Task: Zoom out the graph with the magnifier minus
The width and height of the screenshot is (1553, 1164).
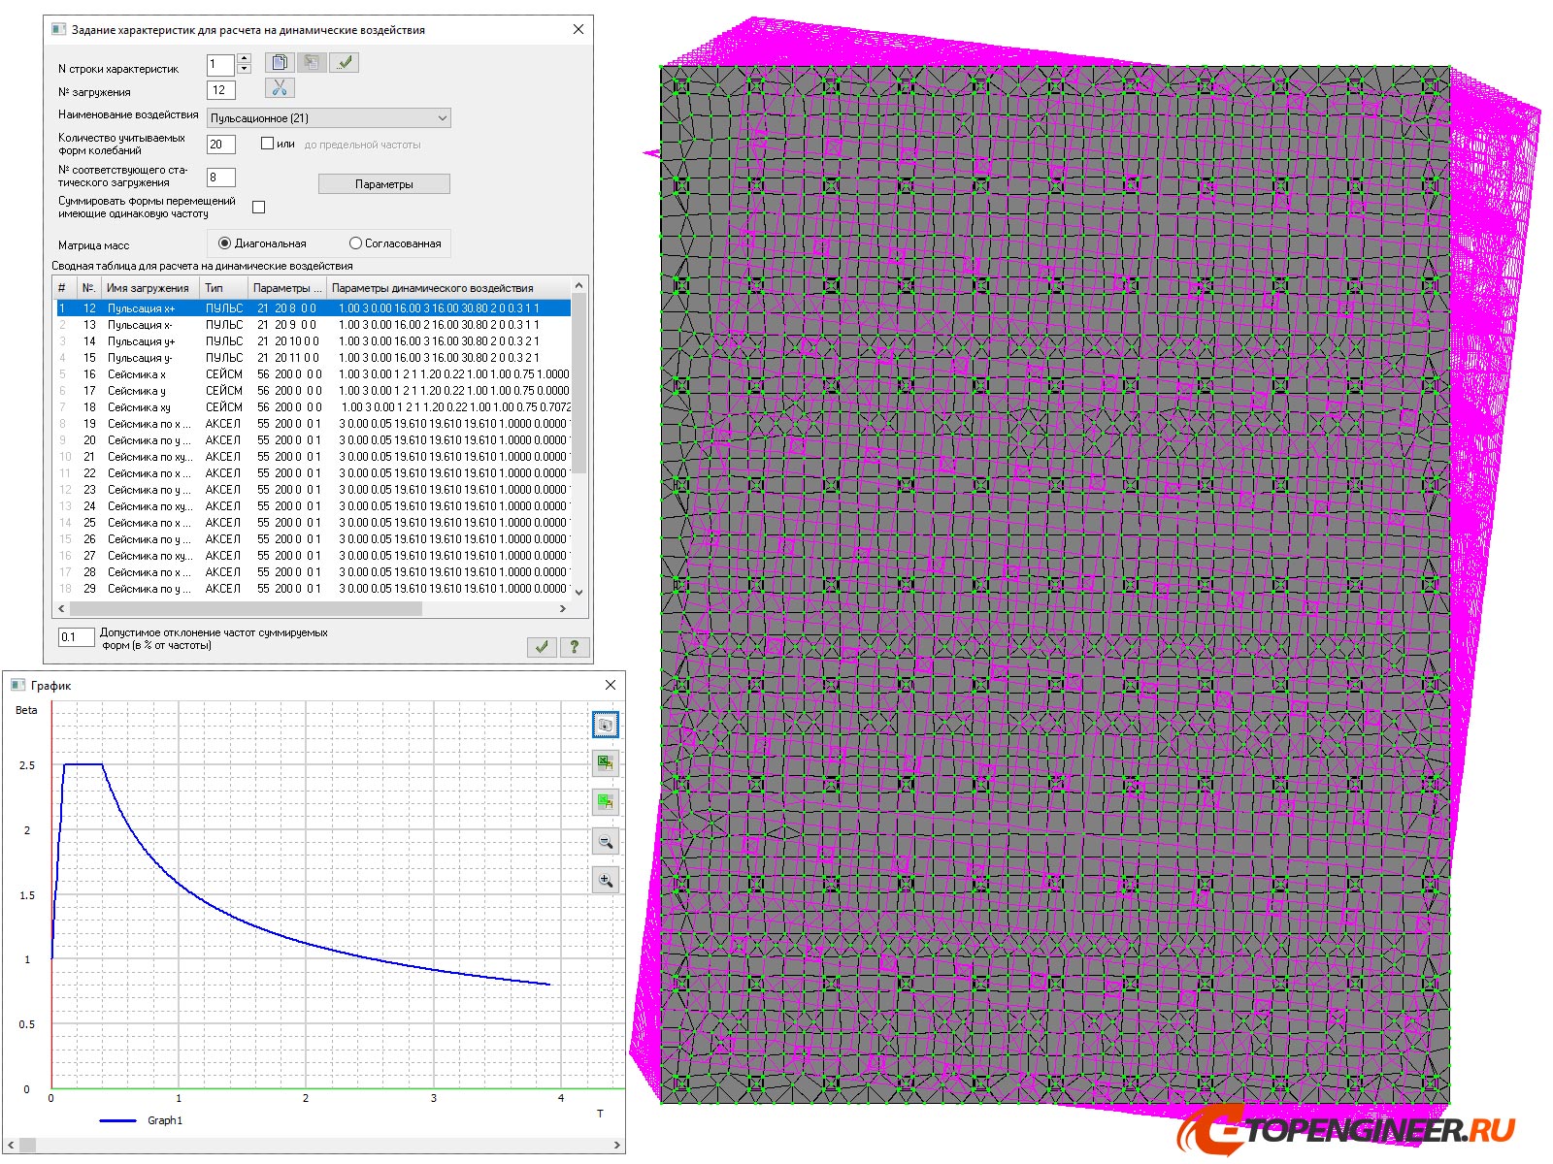Action: coord(605,842)
